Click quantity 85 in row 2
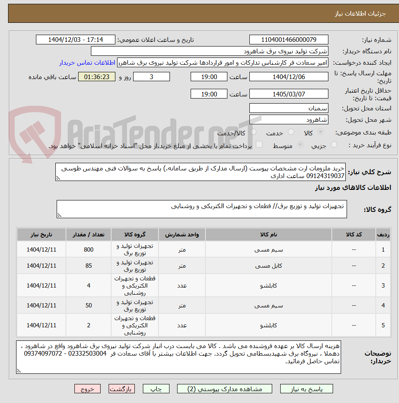This screenshot has height=403, width=399. pos(88,266)
